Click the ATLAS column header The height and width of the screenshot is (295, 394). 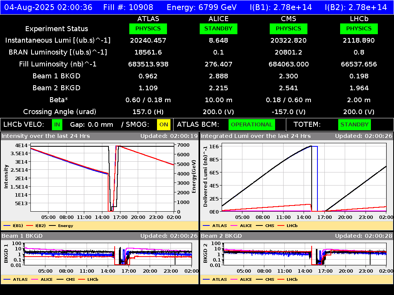click(148, 19)
